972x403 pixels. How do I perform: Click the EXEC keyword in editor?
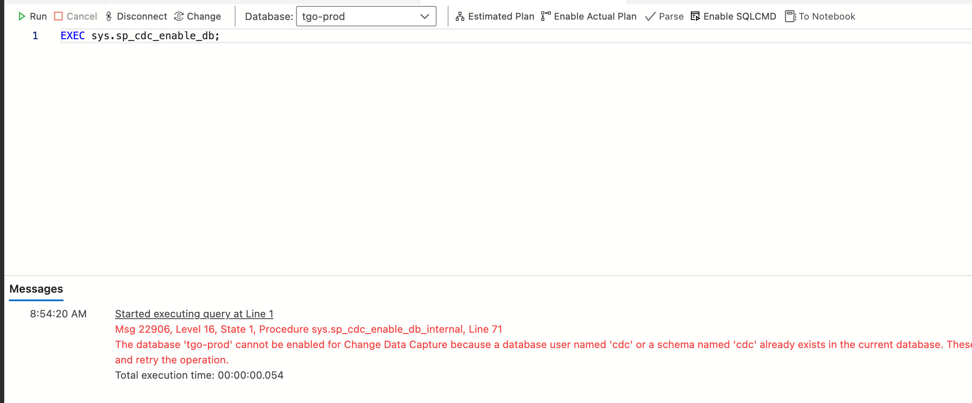click(x=73, y=36)
